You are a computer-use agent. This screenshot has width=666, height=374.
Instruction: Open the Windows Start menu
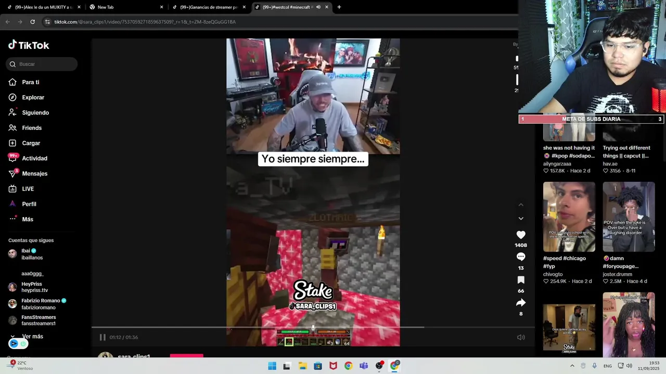(272, 366)
